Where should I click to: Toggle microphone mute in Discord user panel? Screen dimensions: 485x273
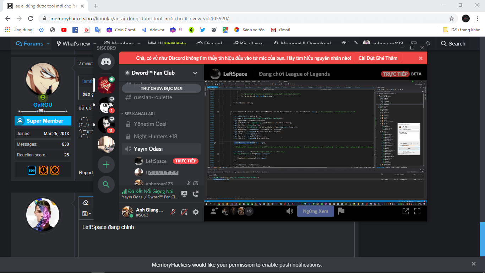point(173,212)
